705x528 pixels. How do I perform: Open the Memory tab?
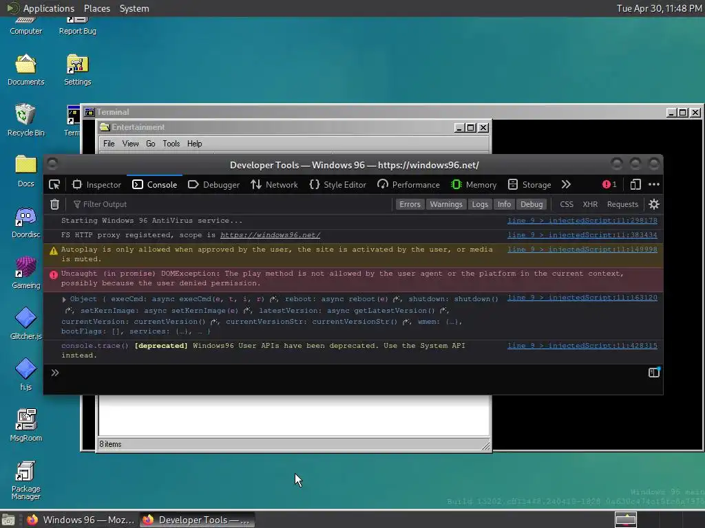[474, 184]
